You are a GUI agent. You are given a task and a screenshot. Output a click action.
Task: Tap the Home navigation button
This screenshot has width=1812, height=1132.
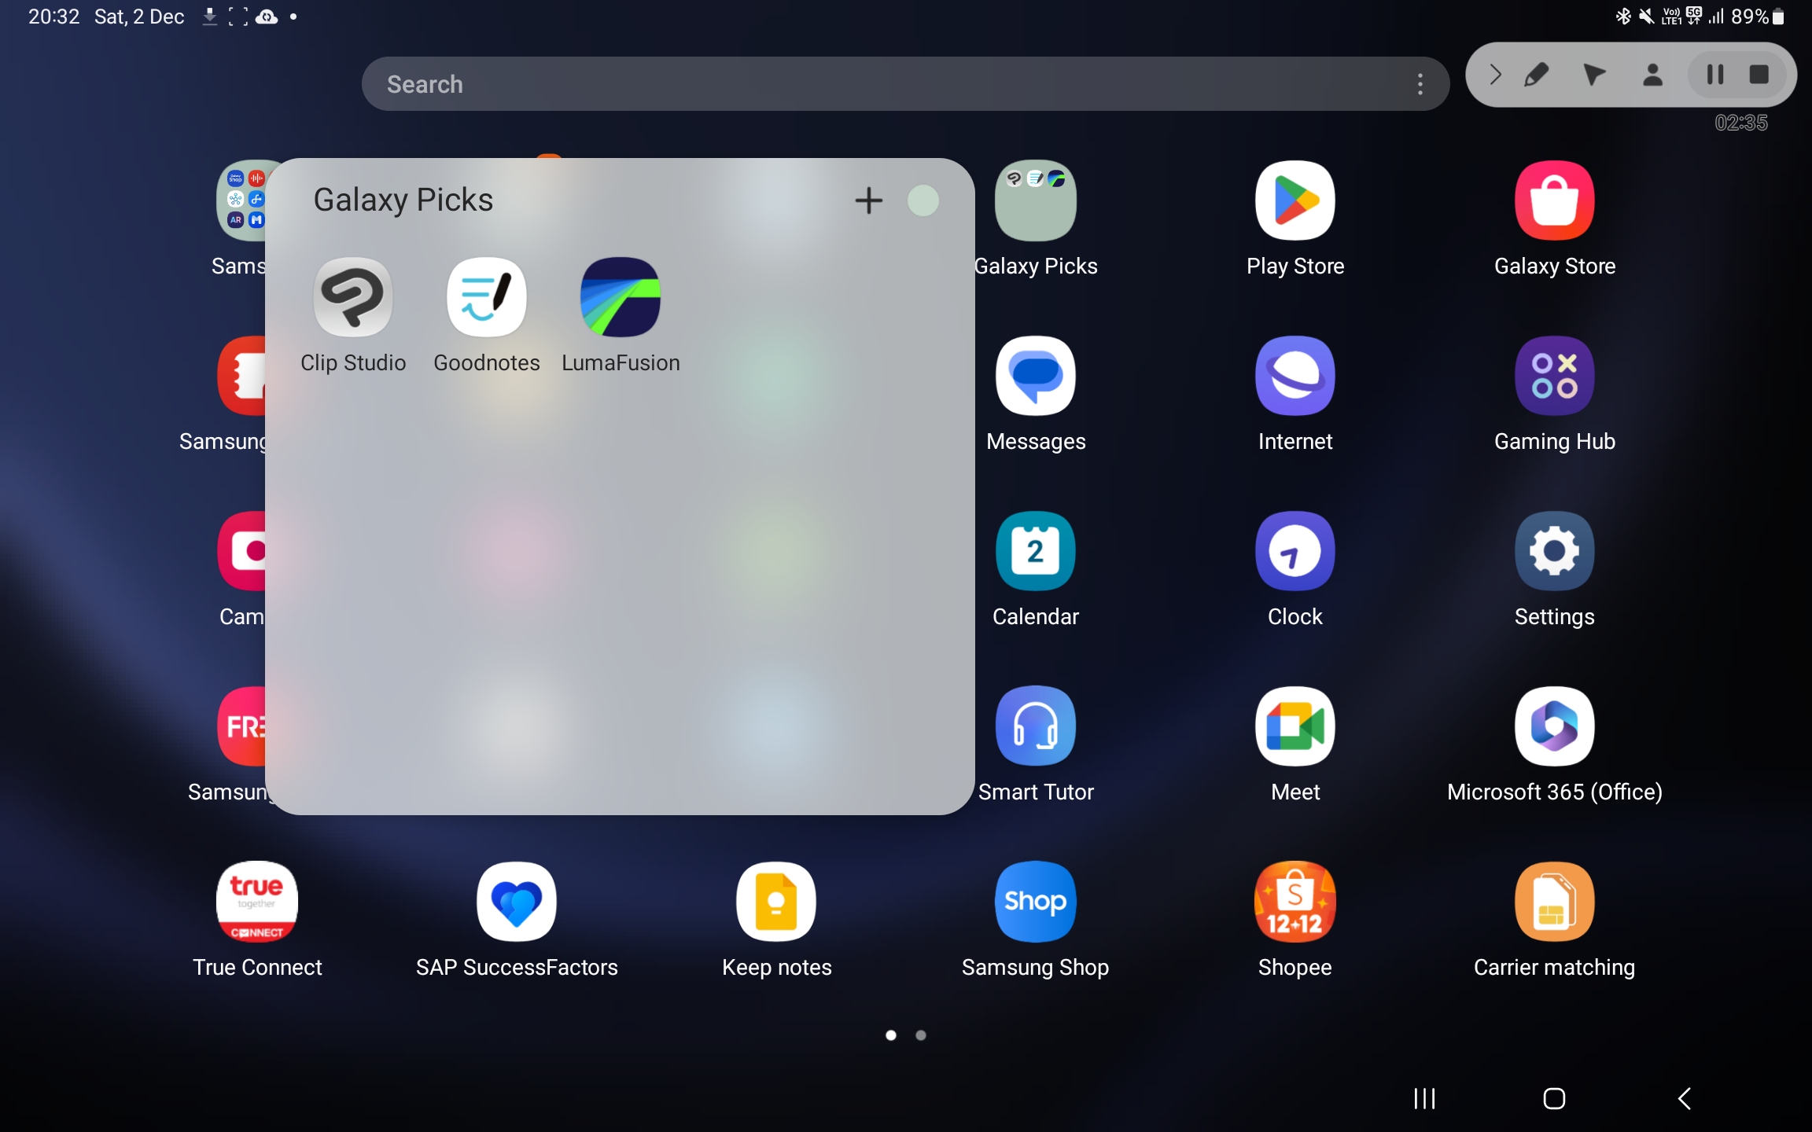pyautogui.click(x=1554, y=1098)
